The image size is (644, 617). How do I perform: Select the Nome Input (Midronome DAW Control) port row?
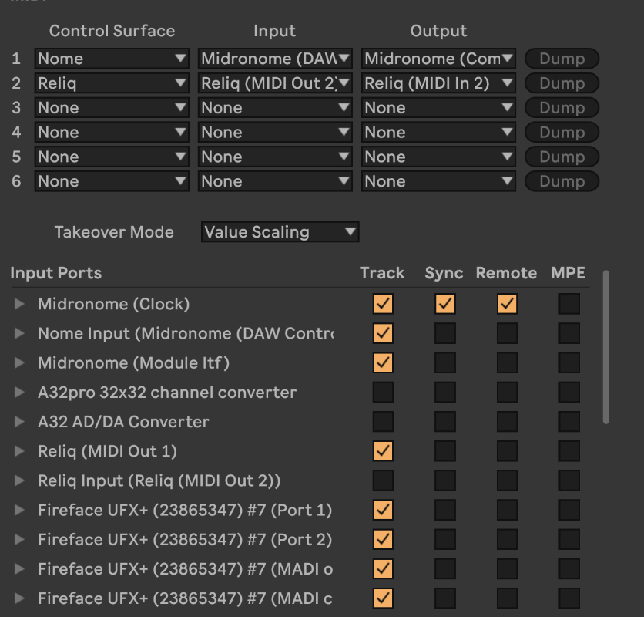pos(185,333)
